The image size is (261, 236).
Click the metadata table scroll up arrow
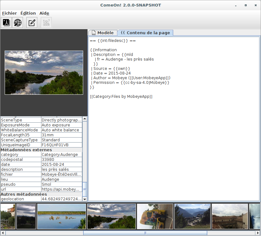click(85, 119)
